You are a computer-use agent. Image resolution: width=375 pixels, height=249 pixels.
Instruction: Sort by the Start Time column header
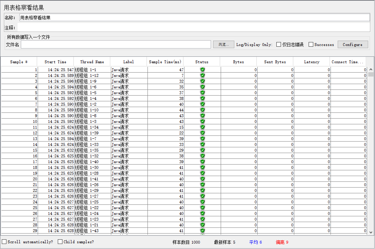pyautogui.click(x=56, y=62)
